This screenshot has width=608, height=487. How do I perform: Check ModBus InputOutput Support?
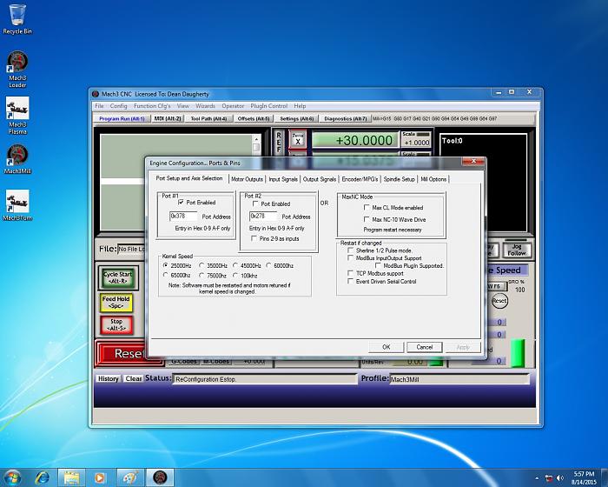351,258
